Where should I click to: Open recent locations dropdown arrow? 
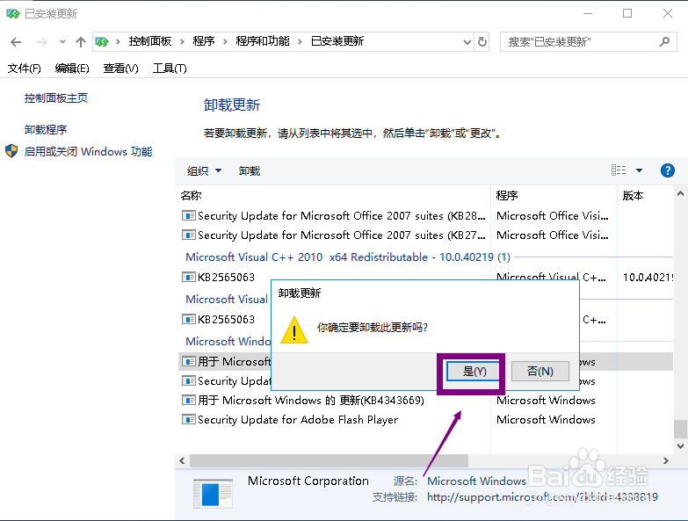[x=62, y=42]
